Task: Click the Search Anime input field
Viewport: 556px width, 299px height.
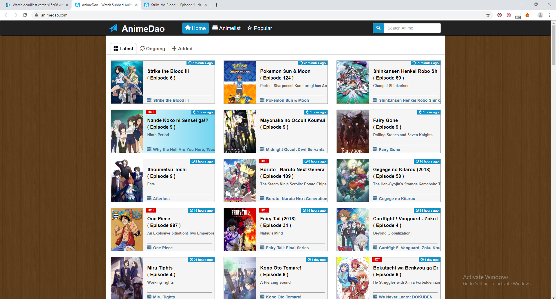Action: tap(412, 28)
